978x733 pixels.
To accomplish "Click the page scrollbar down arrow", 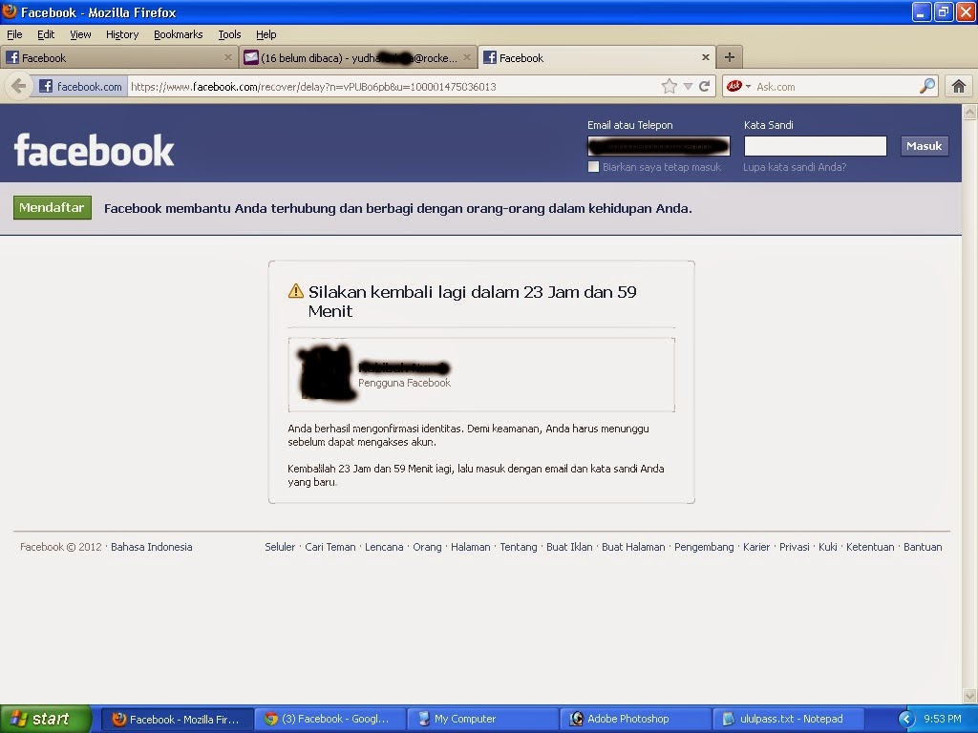I will (x=970, y=695).
